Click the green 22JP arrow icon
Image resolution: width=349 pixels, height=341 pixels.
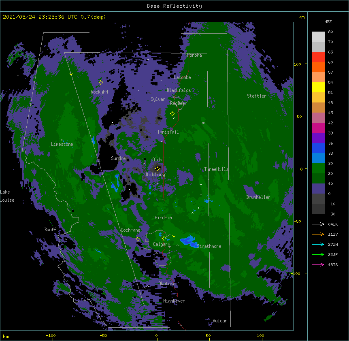coord(318,254)
